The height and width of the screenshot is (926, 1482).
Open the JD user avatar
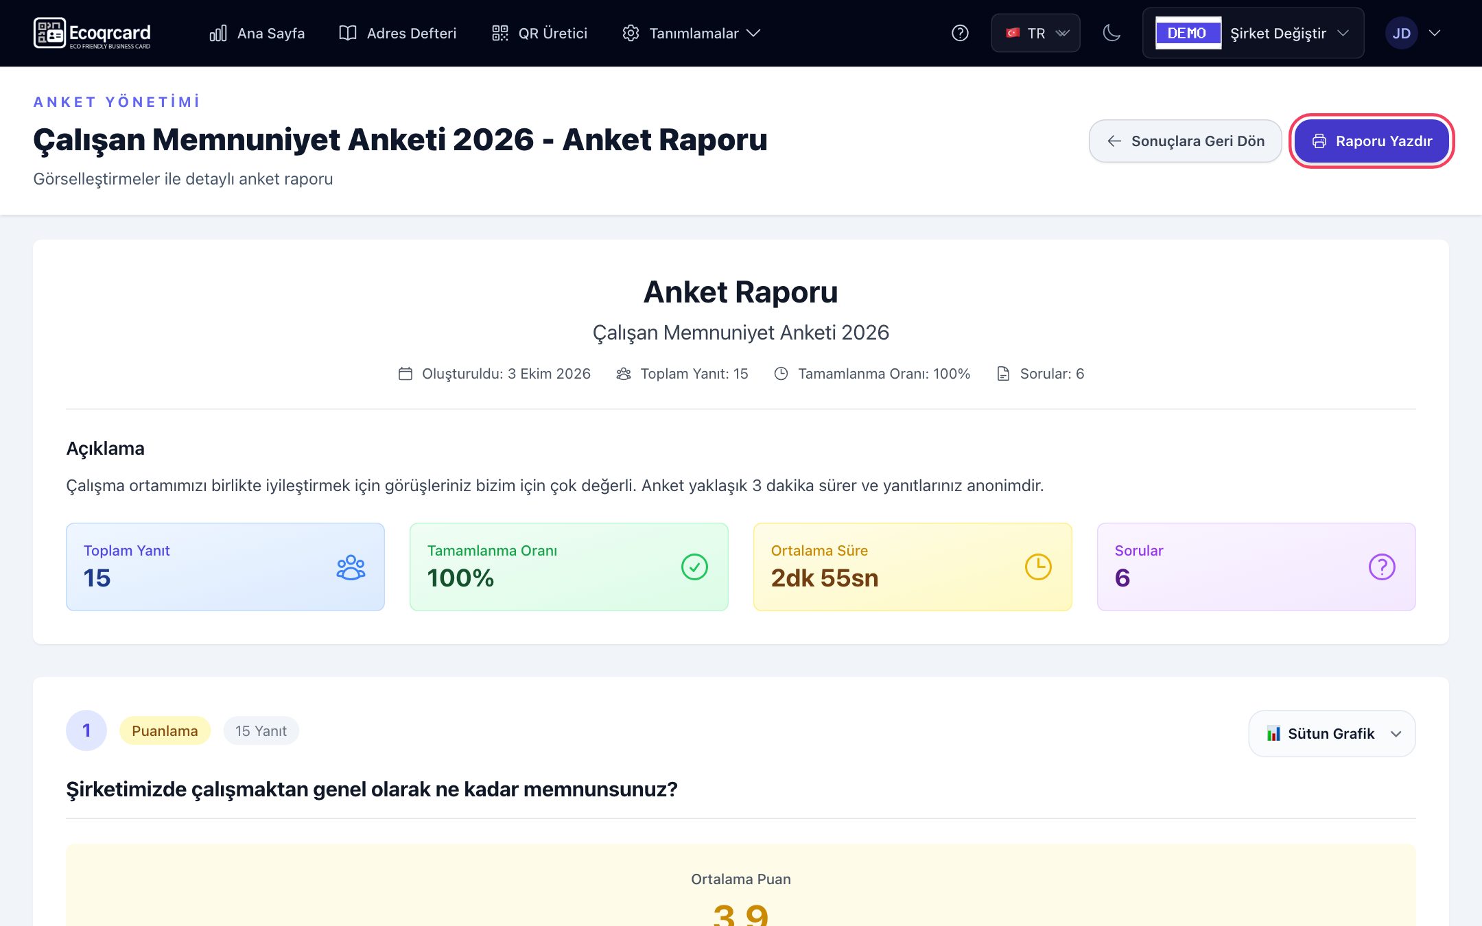click(1401, 33)
